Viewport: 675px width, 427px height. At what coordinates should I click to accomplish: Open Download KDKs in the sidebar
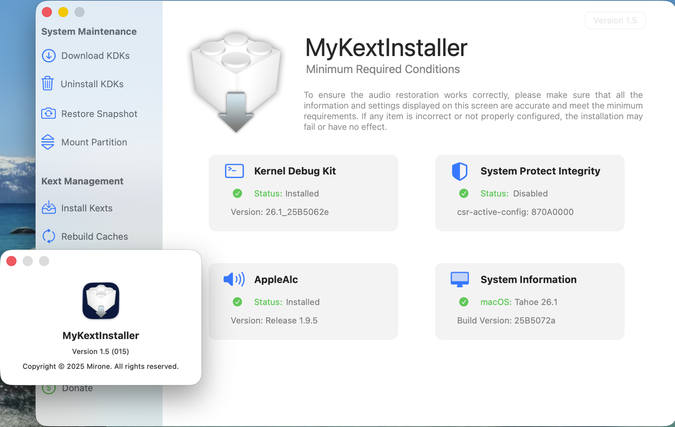[96, 56]
